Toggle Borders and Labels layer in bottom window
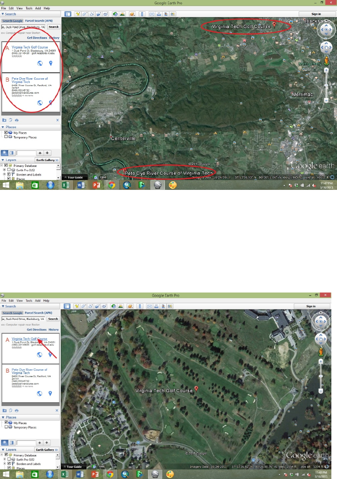 coord(9,464)
